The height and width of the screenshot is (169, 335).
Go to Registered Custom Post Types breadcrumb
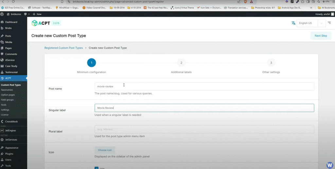coord(63,48)
